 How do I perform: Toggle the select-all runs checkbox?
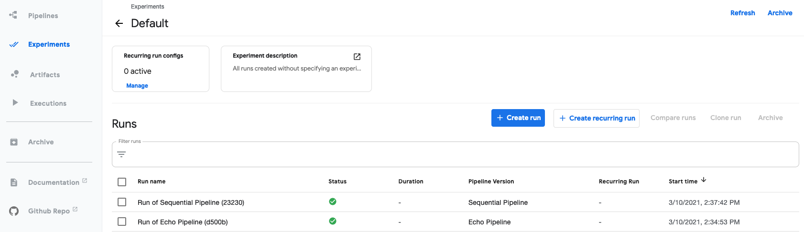coord(122,182)
